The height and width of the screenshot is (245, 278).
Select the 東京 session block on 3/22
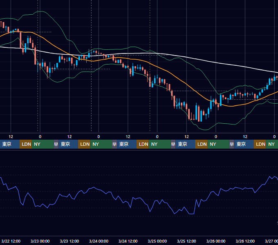tap(9, 144)
